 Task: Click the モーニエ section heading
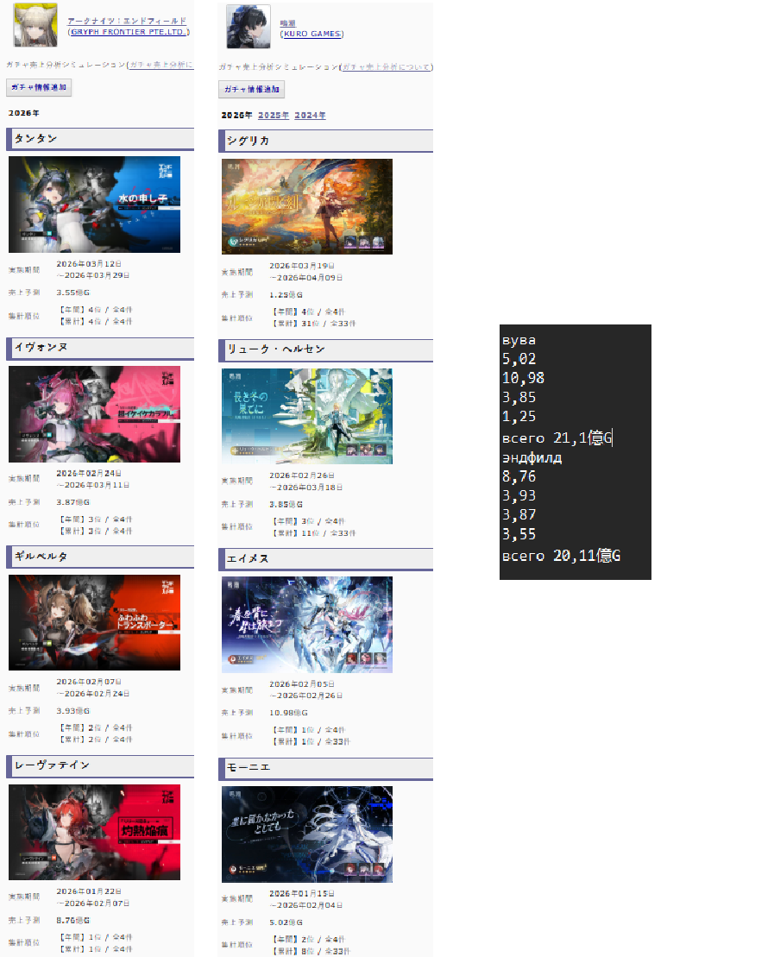click(326, 768)
